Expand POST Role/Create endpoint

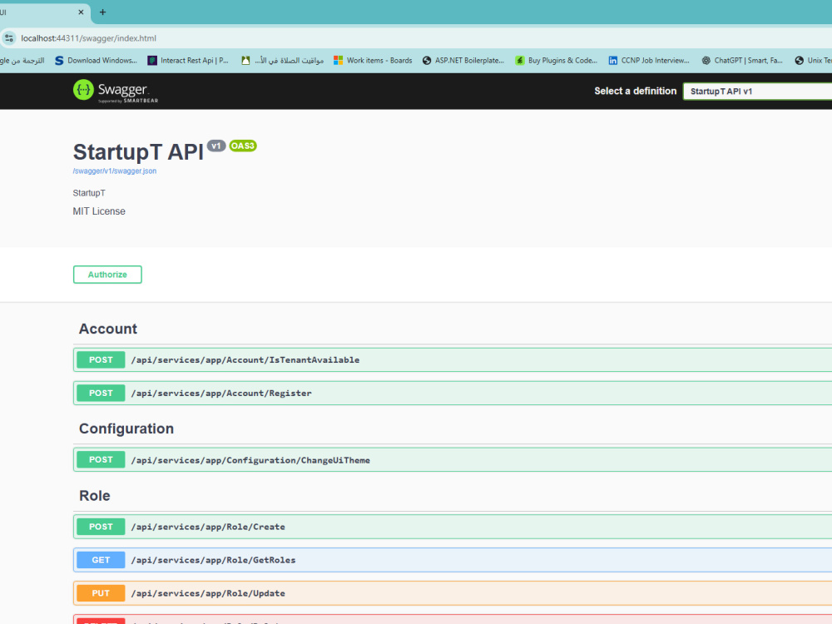(x=452, y=527)
